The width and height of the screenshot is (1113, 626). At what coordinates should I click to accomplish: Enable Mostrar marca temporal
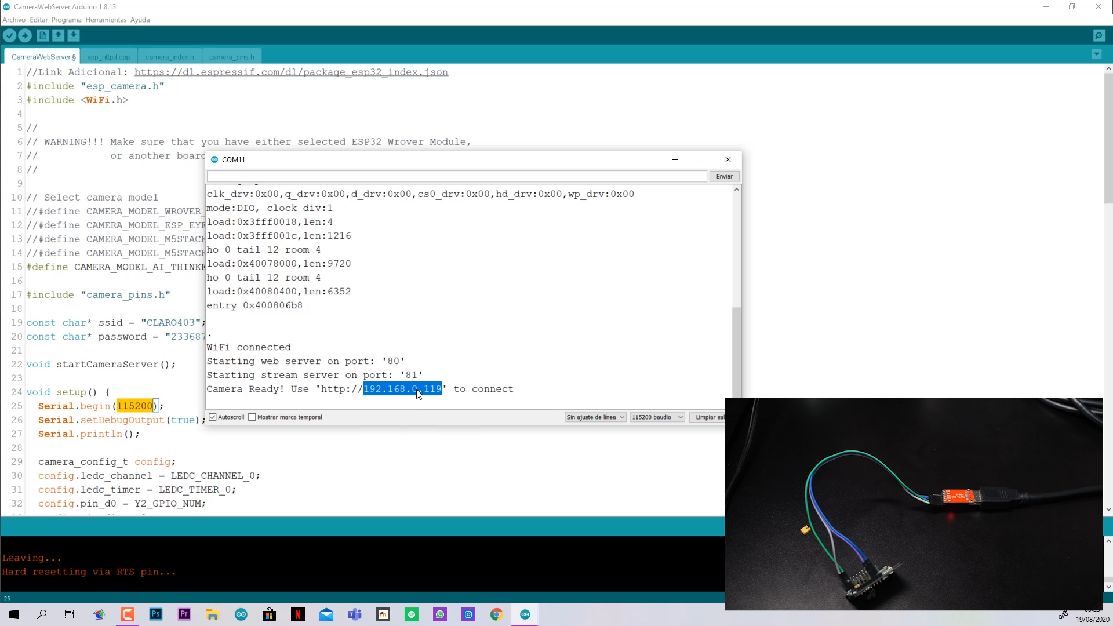[x=253, y=417]
